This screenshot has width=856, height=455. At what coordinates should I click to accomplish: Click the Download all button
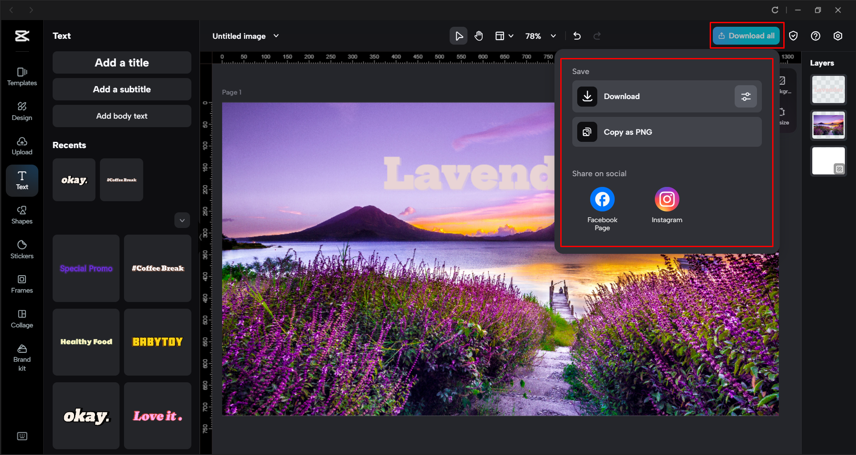746,36
